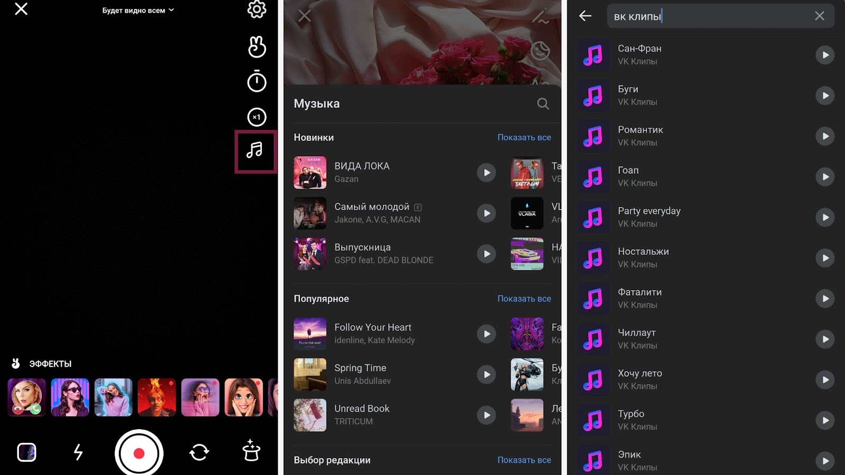Select the 'ВИДА ЛОКА' album cover
The height and width of the screenshot is (475, 845).
click(310, 173)
